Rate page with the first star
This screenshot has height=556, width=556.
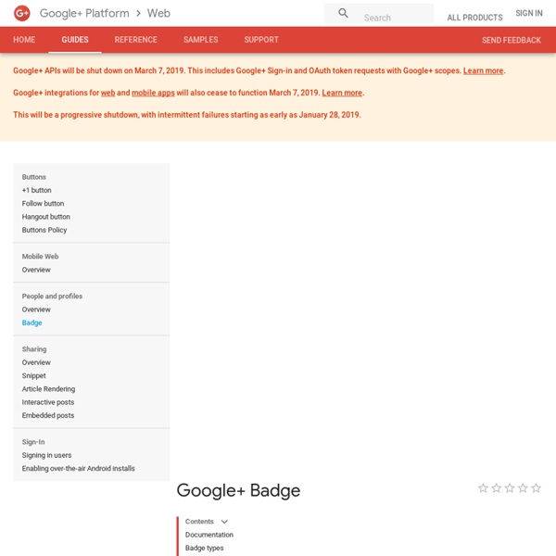(483, 488)
